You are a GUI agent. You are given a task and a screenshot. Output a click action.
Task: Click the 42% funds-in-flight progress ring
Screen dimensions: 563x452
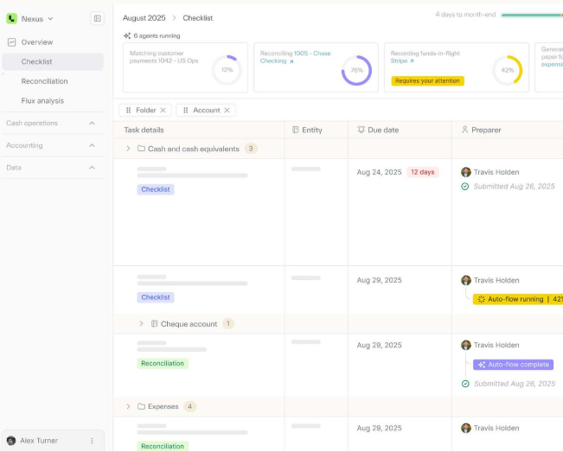pyautogui.click(x=507, y=70)
